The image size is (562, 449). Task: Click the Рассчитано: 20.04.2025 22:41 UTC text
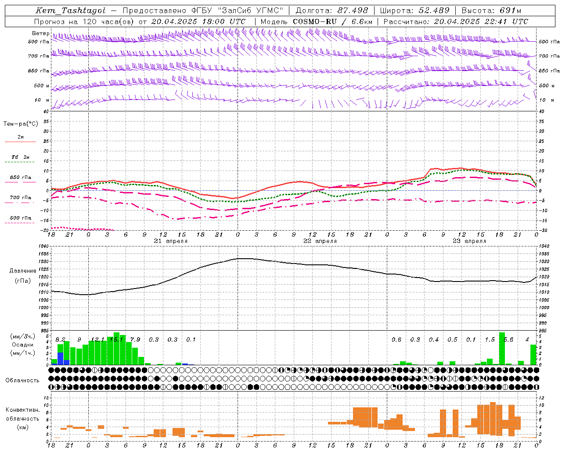(x=456, y=21)
